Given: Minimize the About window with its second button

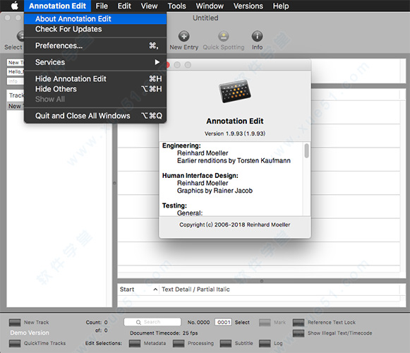Looking at the screenshot, I should 177,65.
